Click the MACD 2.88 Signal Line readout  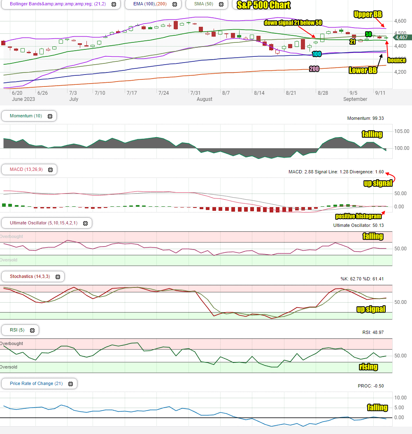pyautogui.click(x=336, y=172)
